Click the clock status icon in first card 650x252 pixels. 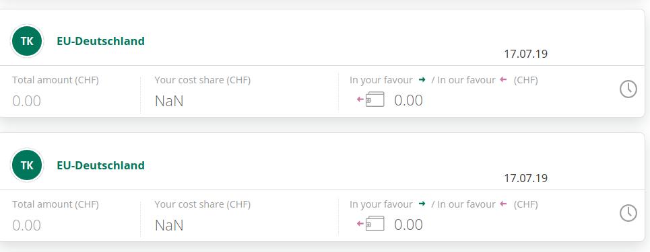(628, 89)
